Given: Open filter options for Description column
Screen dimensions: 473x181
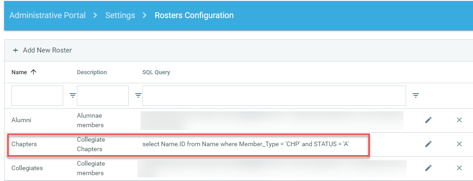Looking at the screenshot, I should tap(138, 95).
